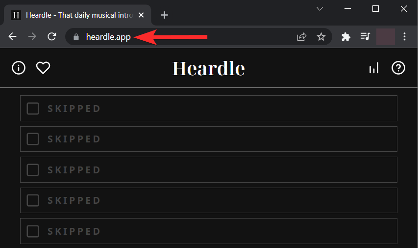This screenshot has height=248, width=418.
Task: Open the browser profile avatar menu
Action: tap(385, 37)
